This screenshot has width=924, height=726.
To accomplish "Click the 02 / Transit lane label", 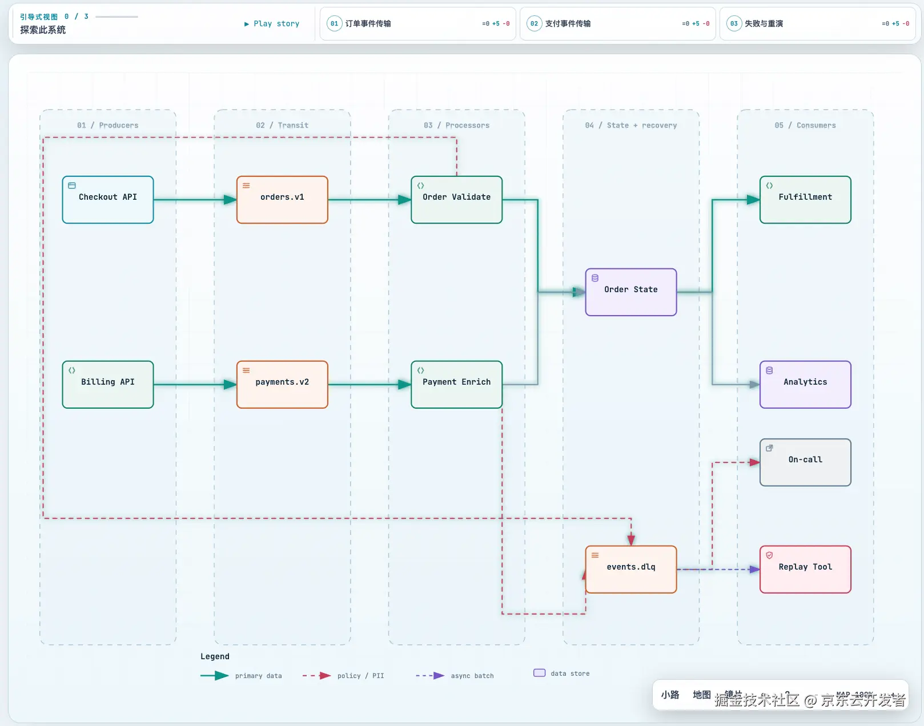I will click(282, 125).
